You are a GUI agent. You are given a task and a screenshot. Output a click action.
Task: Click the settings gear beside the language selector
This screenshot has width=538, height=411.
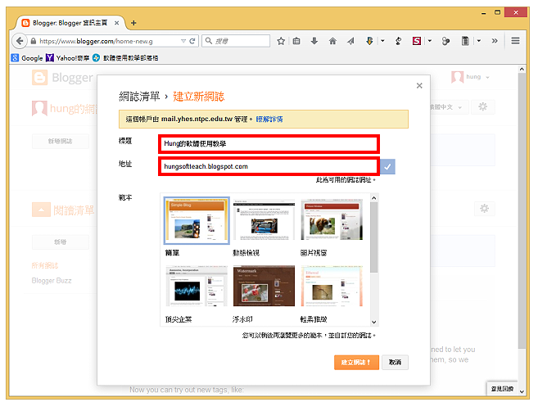click(483, 107)
